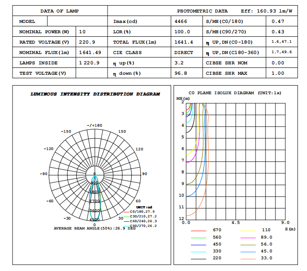Click the S/MH(C90/270) label
The width and height of the screenshot is (307, 271).
(x=226, y=32)
